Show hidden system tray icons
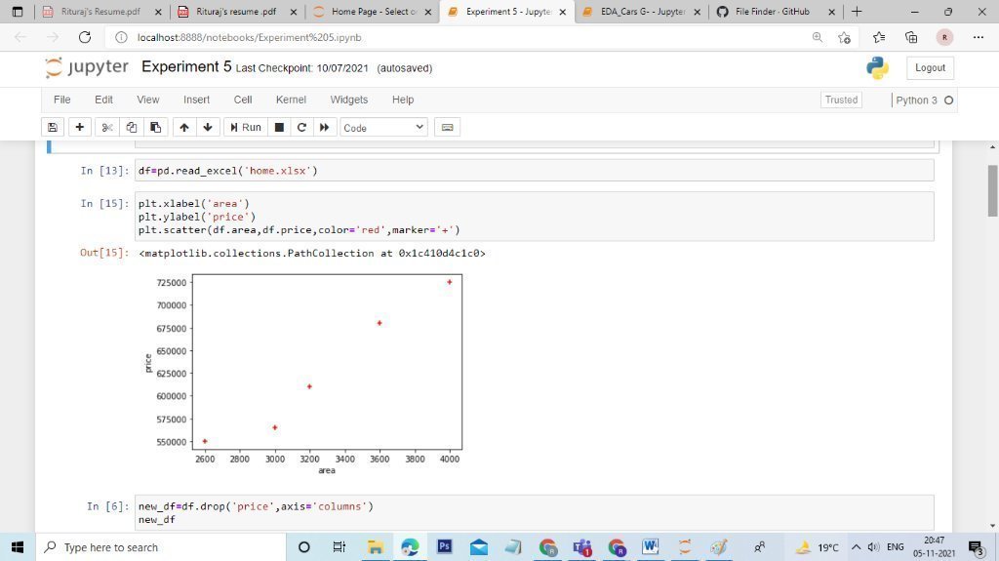This screenshot has width=999, height=561. (857, 547)
